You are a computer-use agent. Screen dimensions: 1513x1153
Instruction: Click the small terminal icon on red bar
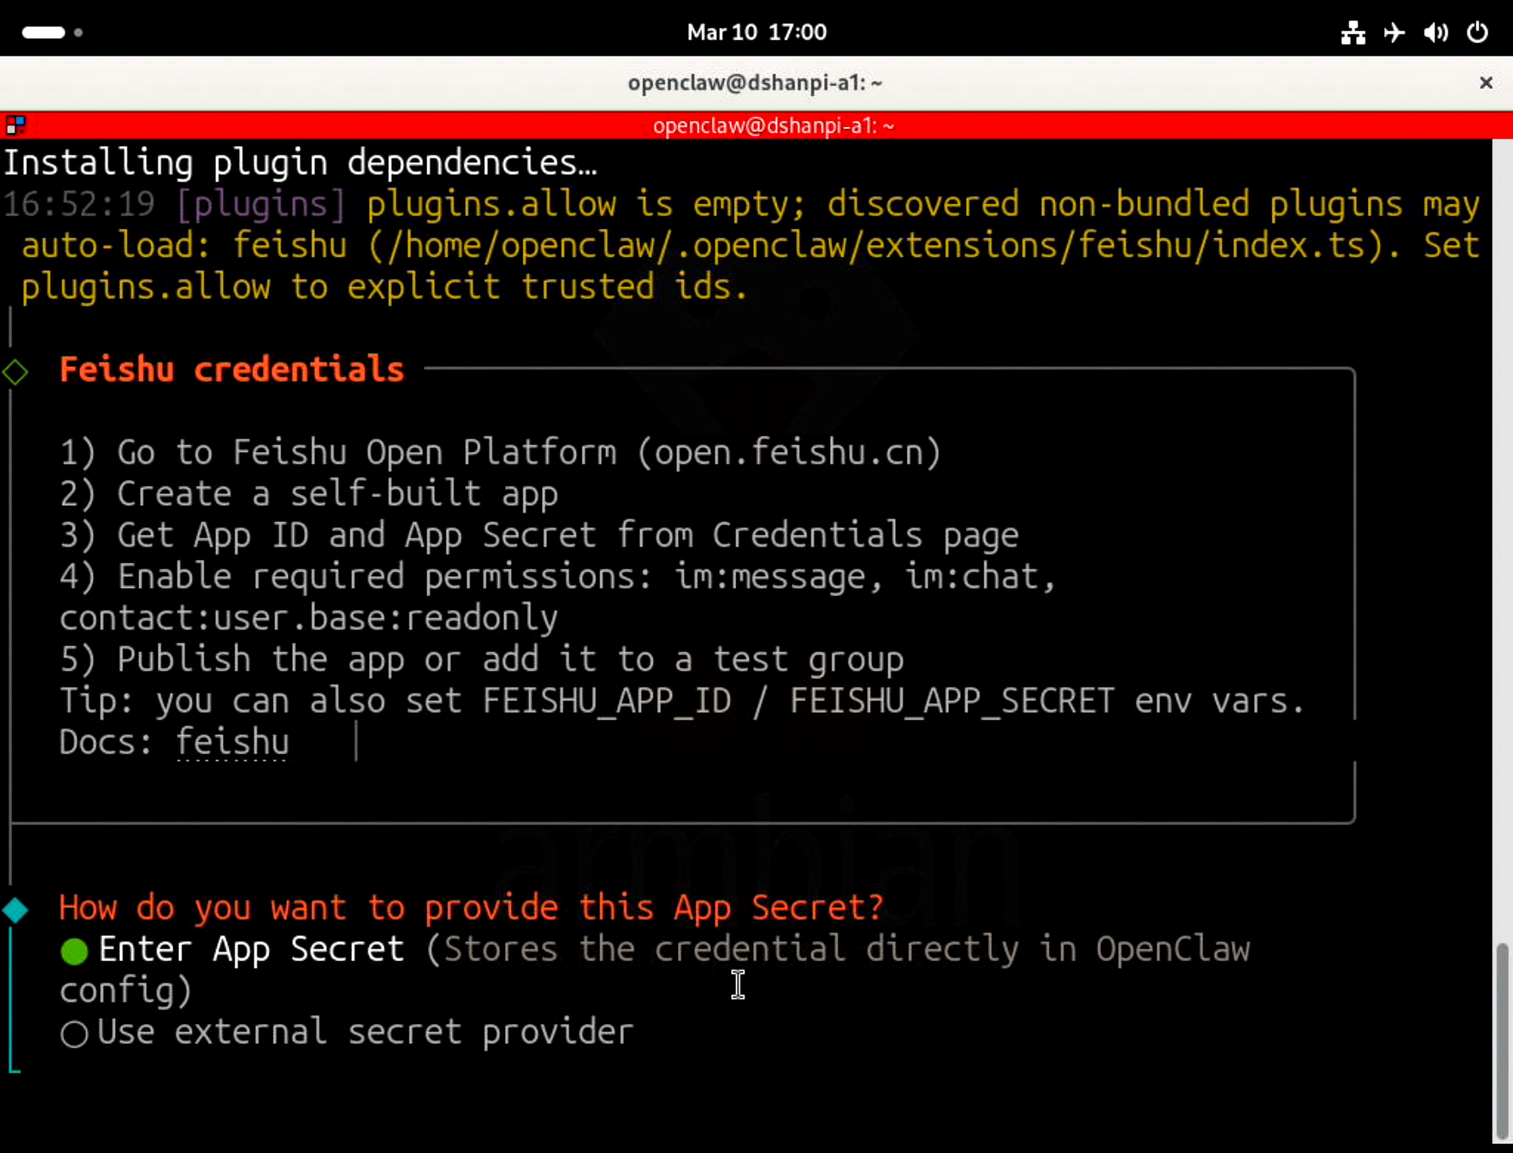(15, 126)
